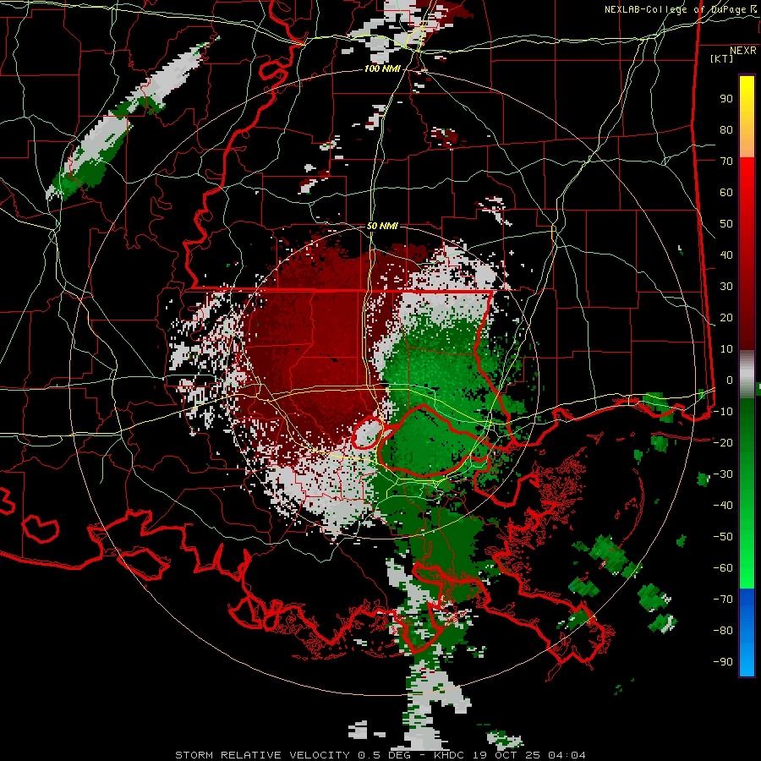
Task: Click the 20 value on velocity scale
Action: coord(726,317)
